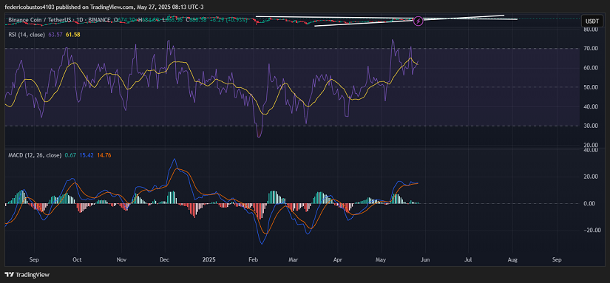The width and height of the screenshot is (610, 283).
Task: Click the Dec label on time axis
Action: click(x=164, y=259)
